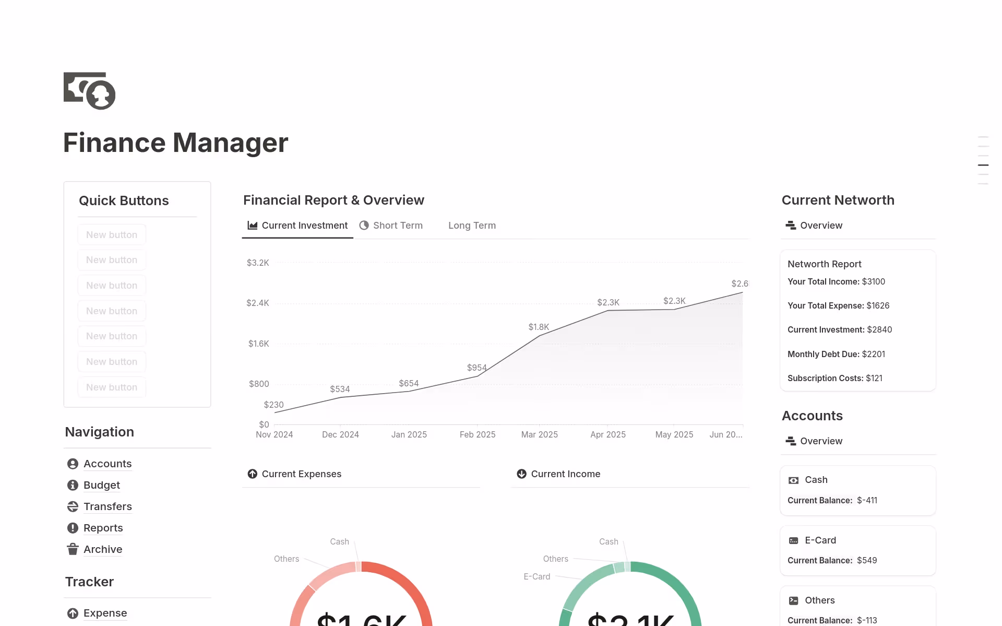
Task: Click the Others account terminal icon
Action: (793, 600)
